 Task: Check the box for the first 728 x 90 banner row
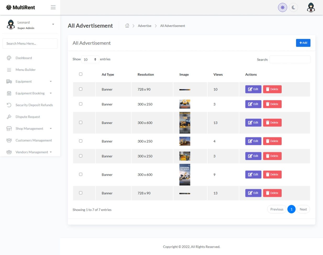pos(81,89)
